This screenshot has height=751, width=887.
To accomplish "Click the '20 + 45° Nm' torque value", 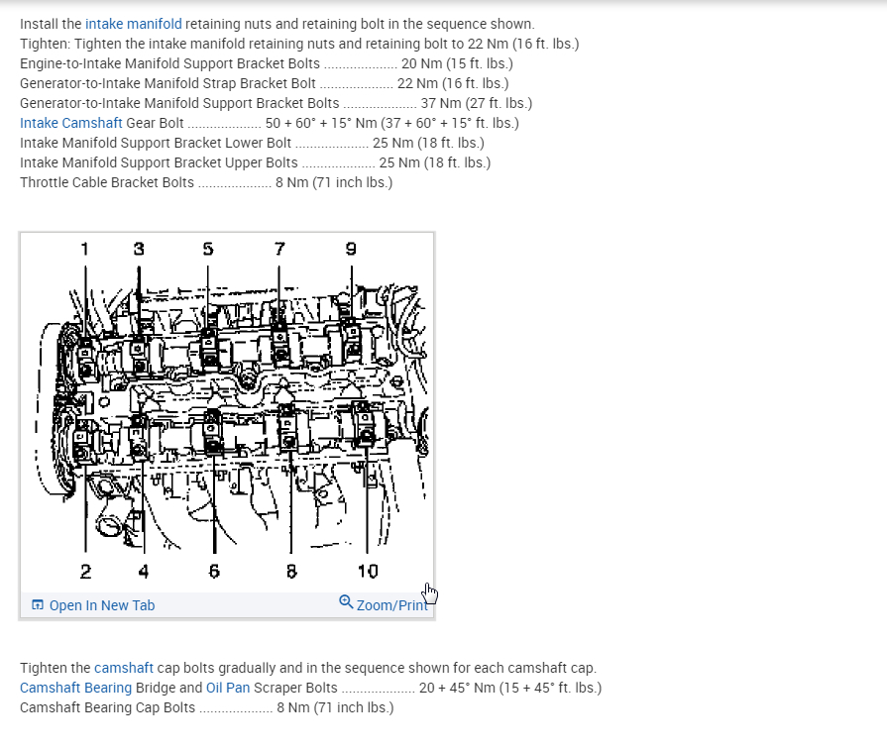I will click(457, 688).
